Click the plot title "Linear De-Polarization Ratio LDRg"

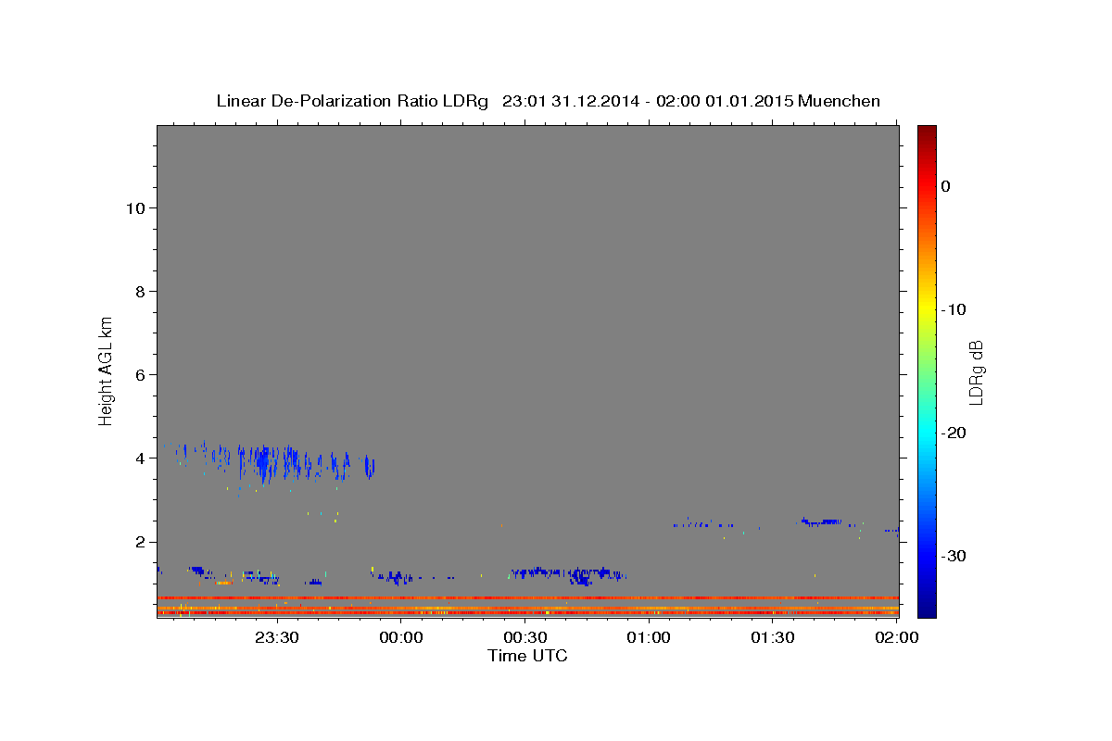pyautogui.click(x=351, y=101)
